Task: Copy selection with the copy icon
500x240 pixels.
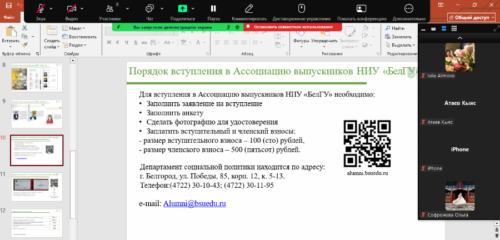Action: [x=24, y=36]
